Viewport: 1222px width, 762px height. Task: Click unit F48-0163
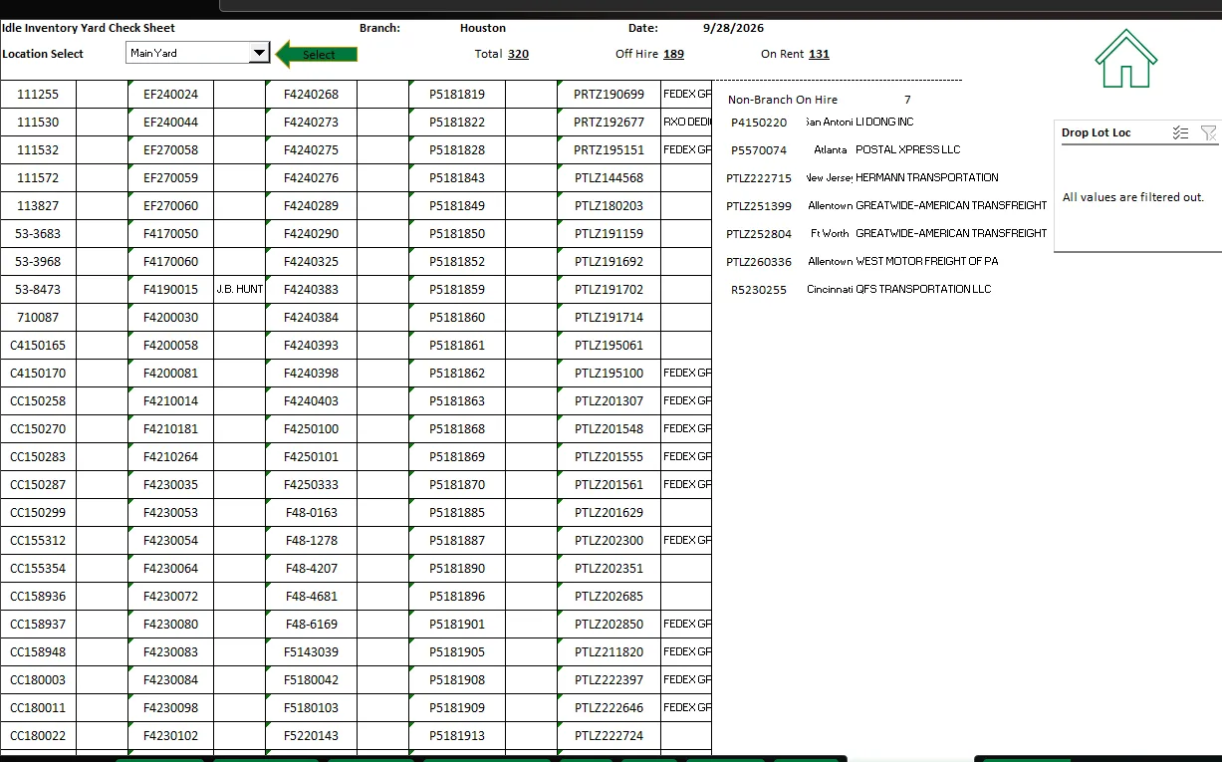click(x=311, y=513)
